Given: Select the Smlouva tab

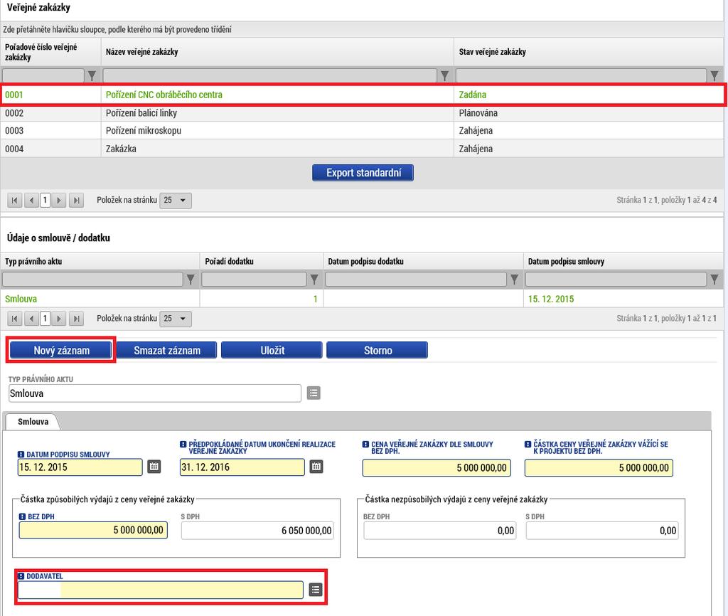Looking at the screenshot, I should [x=33, y=421].
